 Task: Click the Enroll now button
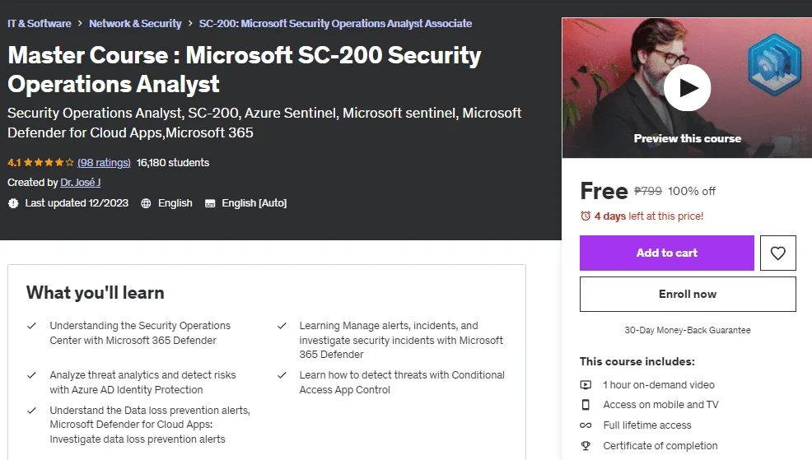[x=688, y=294]
